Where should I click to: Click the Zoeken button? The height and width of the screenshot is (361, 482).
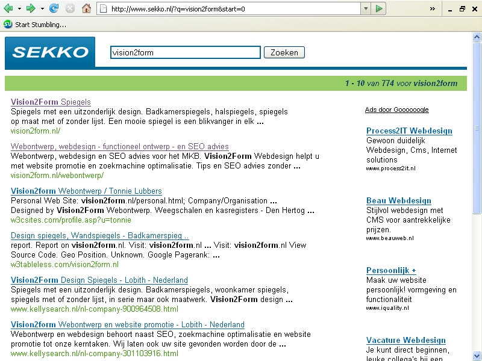[284, 52]
